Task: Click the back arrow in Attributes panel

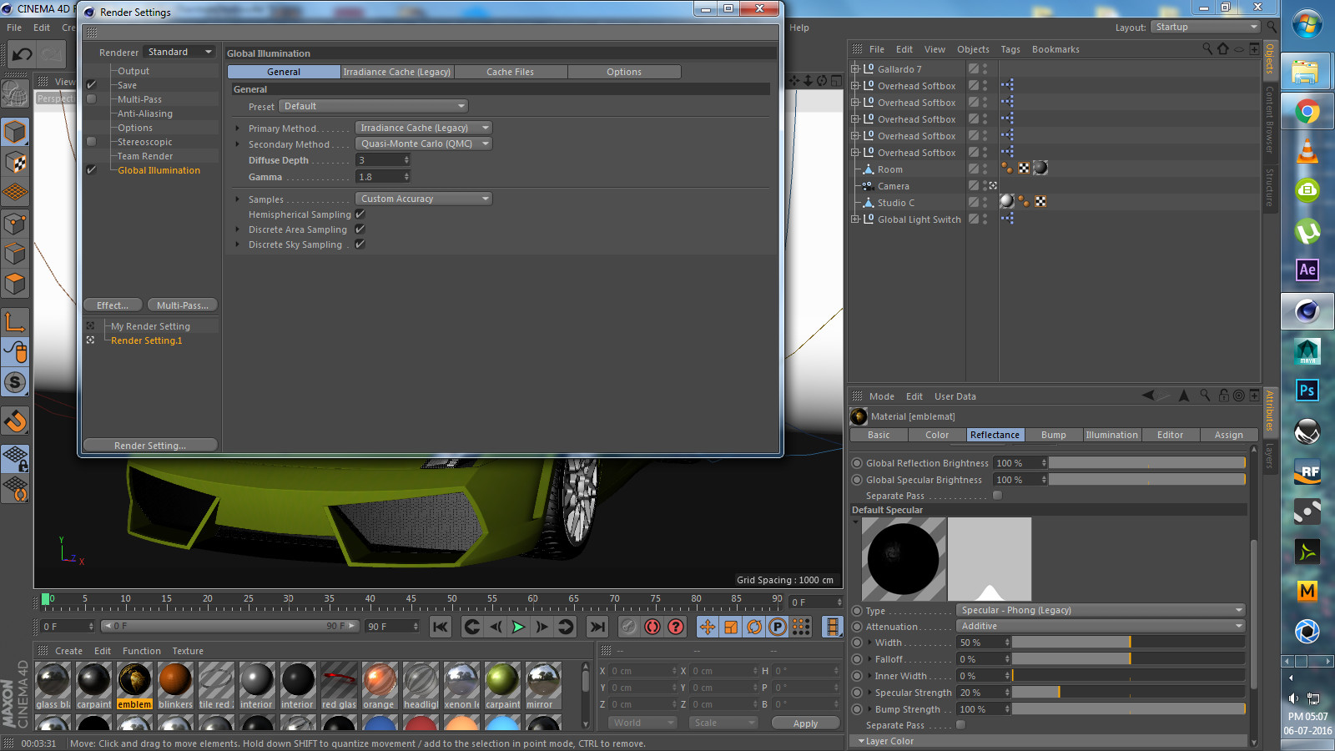Action: tap(1148, 396)
